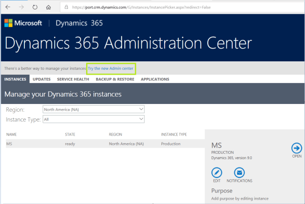Click the 'Add purpose by editing instance' text

pyautogui.click(x=240, y=198)
